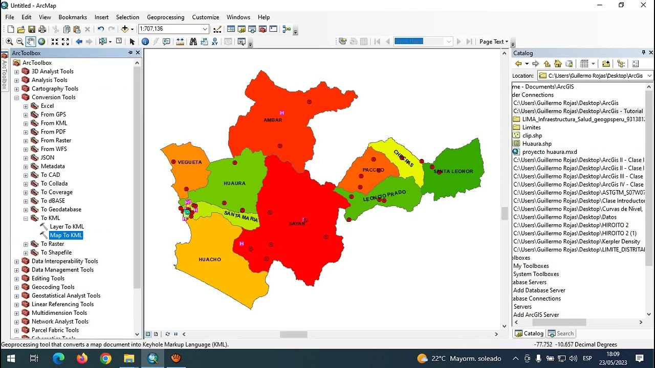Switch to Data View button

click(x=148, y=334)
